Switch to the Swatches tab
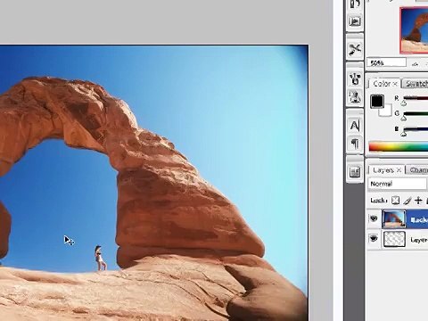The image size is (428, 321). (416, 84)
